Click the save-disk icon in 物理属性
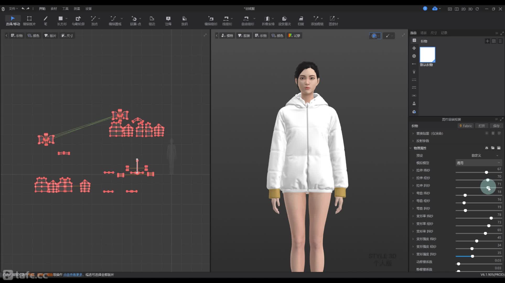The height and width of the screenshot is (283, 505). pos(499,148)
